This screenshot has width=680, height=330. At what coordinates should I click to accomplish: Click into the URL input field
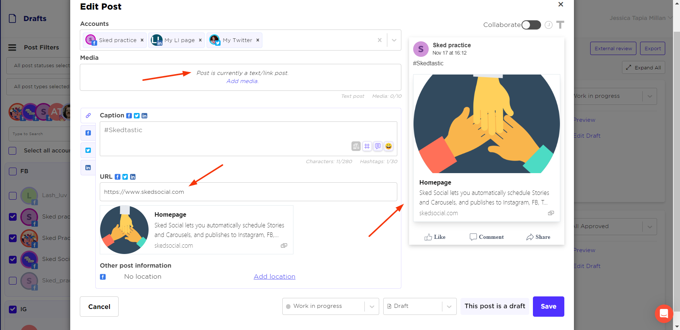click(248, 192)
